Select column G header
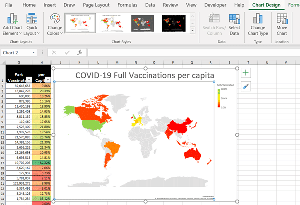The width and height of the screenshot is (300, 205). point(19,62)
